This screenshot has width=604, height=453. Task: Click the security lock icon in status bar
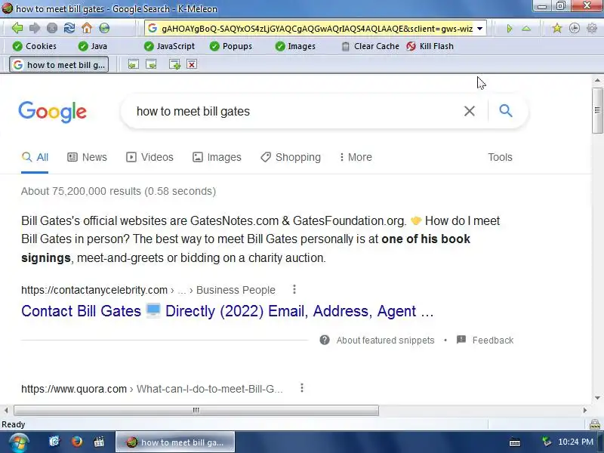(595, 424)
